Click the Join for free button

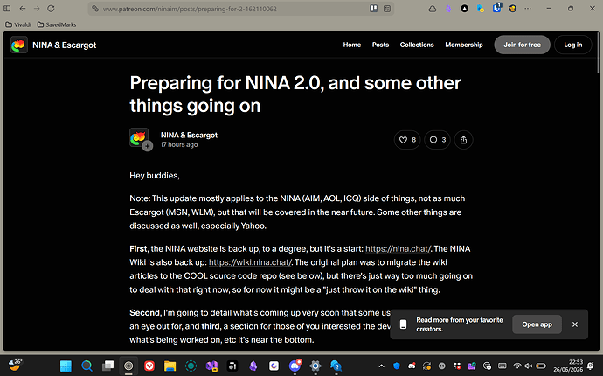click(x=522, y=45)
